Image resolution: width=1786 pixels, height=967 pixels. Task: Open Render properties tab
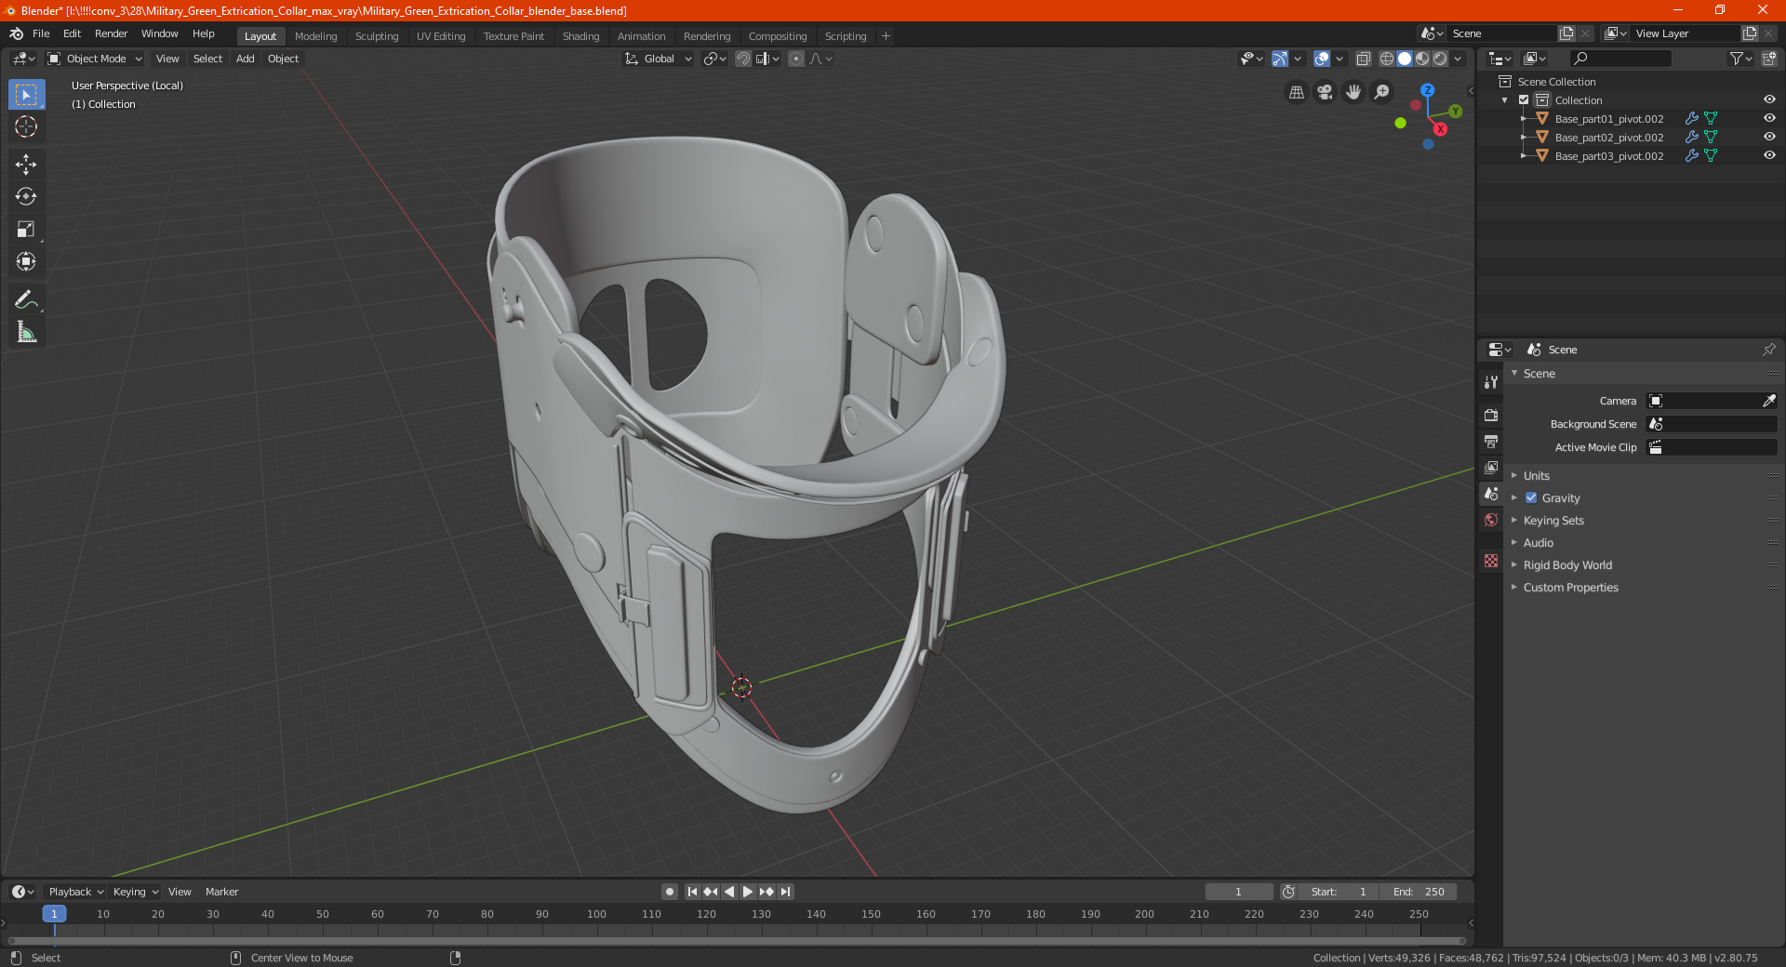point(1491,415)
